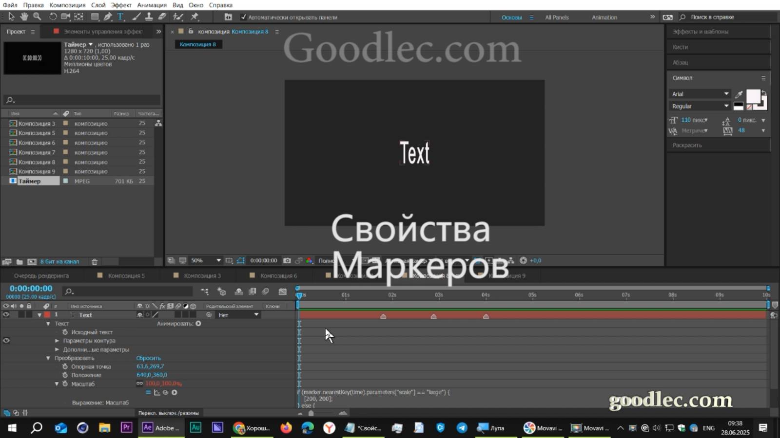The height and width of the screenshot is (438, 780).
Task: Open the Эффект menu
Action: point(121,5)
